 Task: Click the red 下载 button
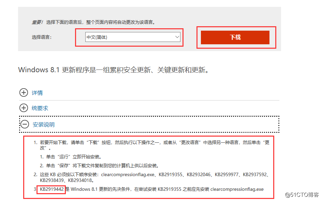[x=235, y=37]
